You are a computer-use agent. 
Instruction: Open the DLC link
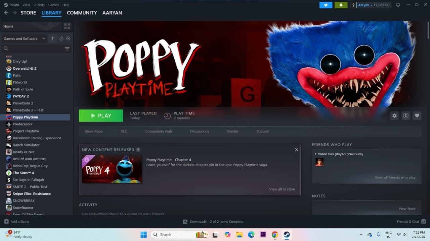pos(124,131)
